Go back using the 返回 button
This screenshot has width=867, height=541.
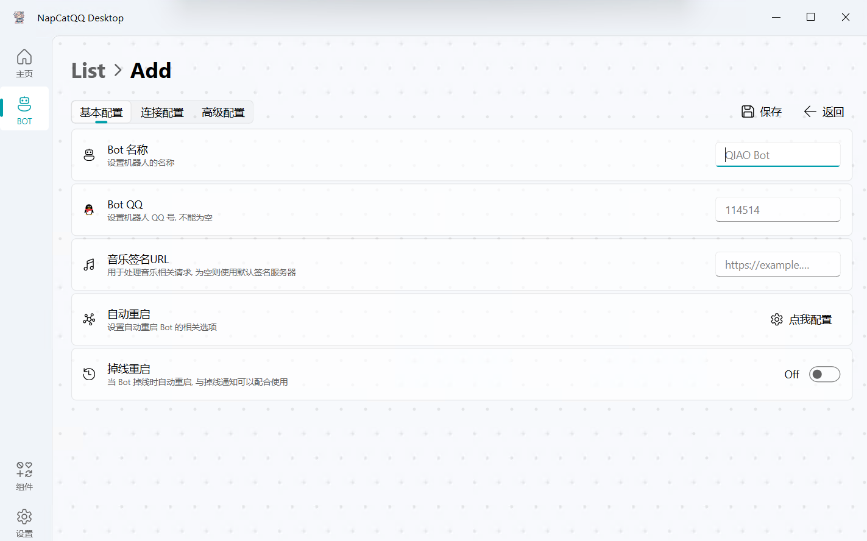[x=824, y=111]
